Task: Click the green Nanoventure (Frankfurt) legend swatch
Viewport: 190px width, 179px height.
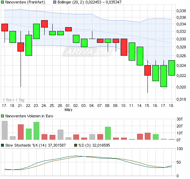Action: [x=2, y=2]
